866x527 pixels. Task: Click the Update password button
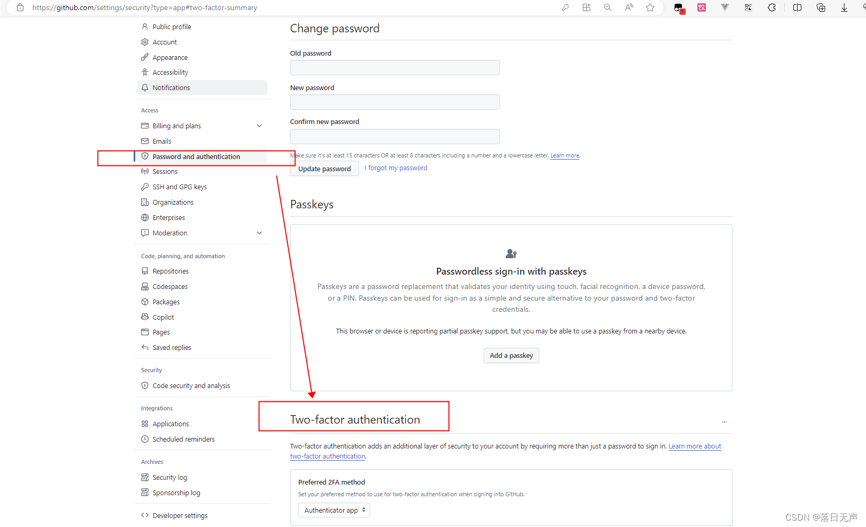point(325,169)
